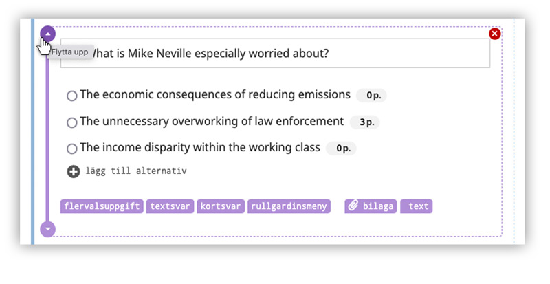Image resolution: width=550 pixels, height=284 pixels.
Task: Click the paperclip bilaga attachment button
Action: click(x=371, y=206)
